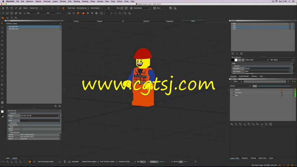Click the lasso selection mode icon

coord(53,8)
